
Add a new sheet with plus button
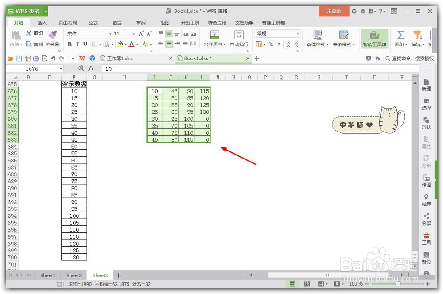119,275
